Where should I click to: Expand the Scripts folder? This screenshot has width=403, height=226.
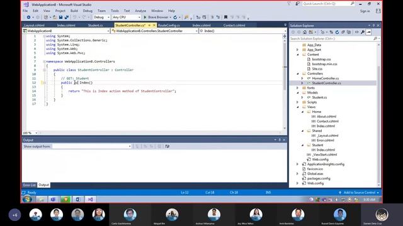tap(298, 102)
